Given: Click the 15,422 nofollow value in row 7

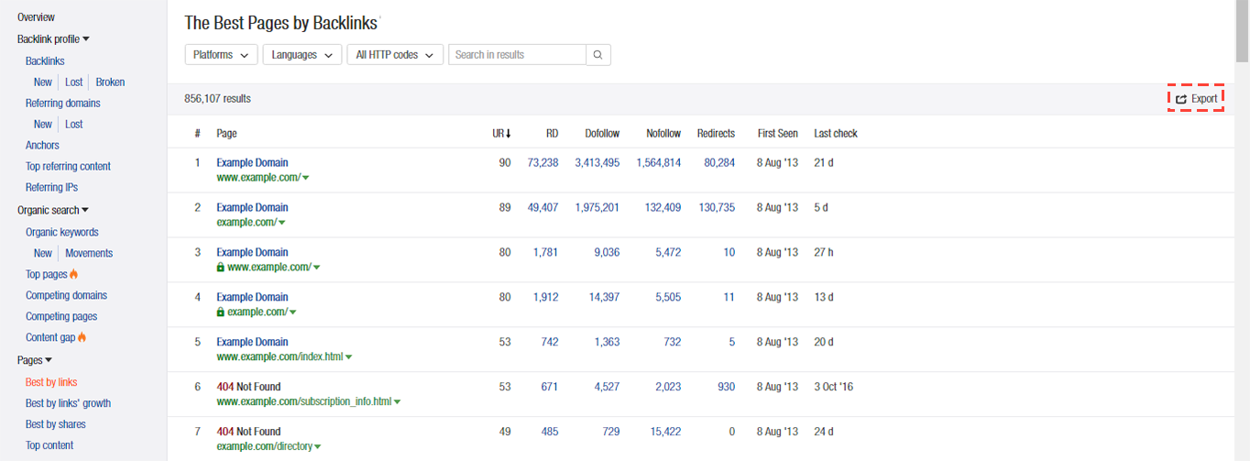Looking at the screenshot, I should pyautogui.click(x=665, y=432).
